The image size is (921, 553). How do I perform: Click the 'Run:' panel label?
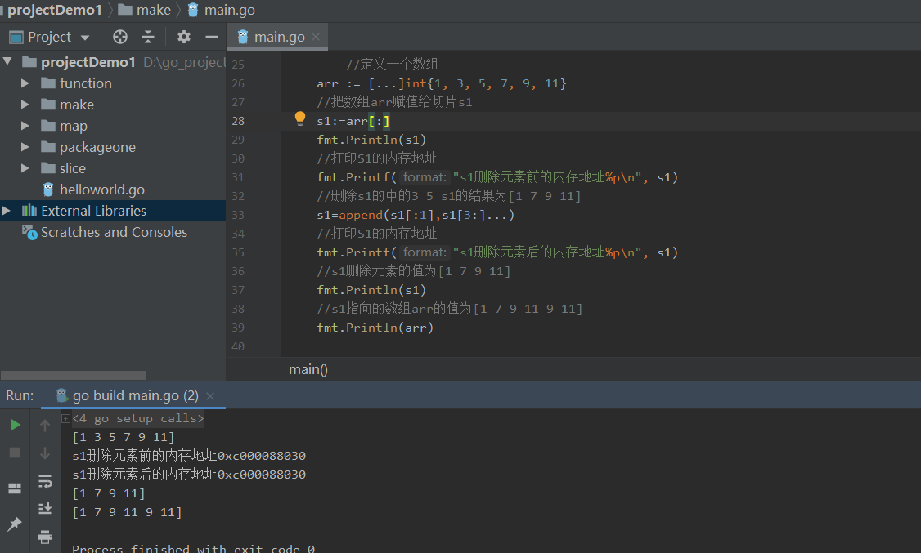(20, 396)
